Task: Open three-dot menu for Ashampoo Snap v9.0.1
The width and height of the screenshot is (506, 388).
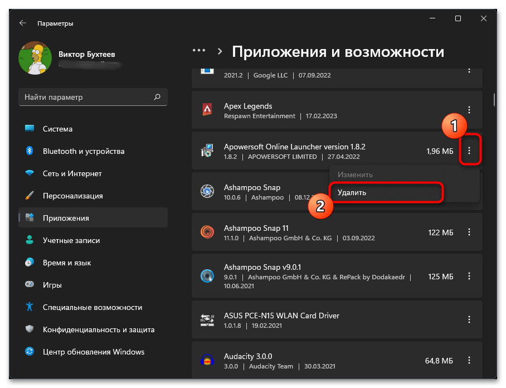Action: [x=469, y=276]
